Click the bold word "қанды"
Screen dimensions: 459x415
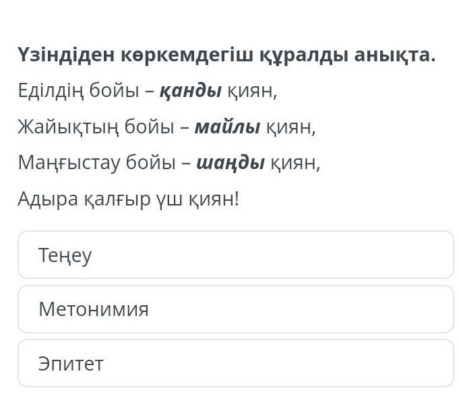(x=191, y=91)
